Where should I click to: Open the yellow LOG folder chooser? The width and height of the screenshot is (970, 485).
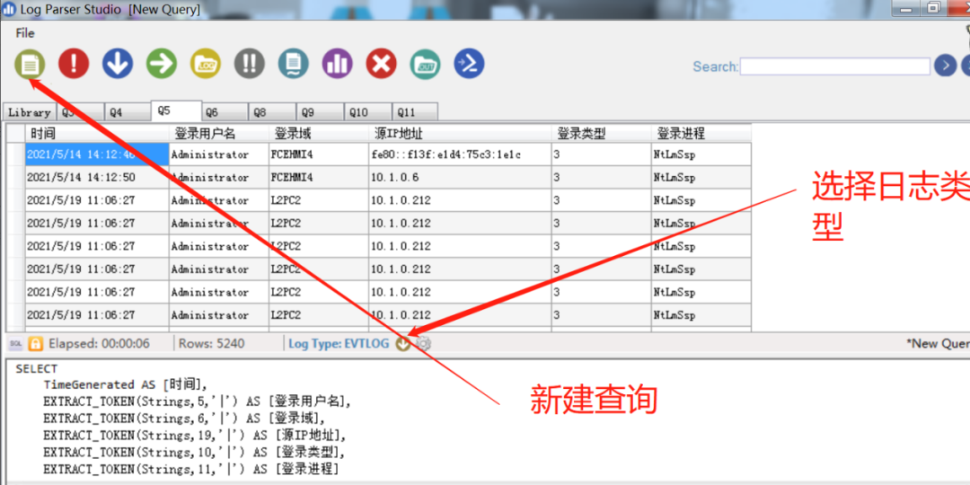coord(206,64)
